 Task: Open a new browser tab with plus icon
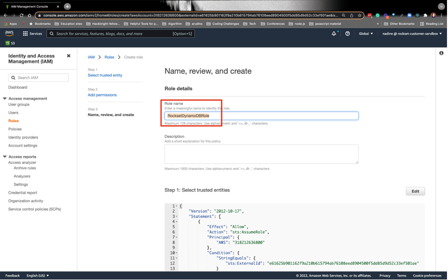68,6
